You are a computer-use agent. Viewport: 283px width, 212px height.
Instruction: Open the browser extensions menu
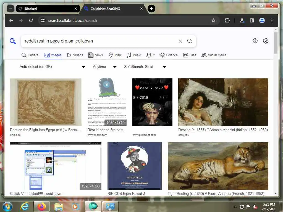(227, 20)
